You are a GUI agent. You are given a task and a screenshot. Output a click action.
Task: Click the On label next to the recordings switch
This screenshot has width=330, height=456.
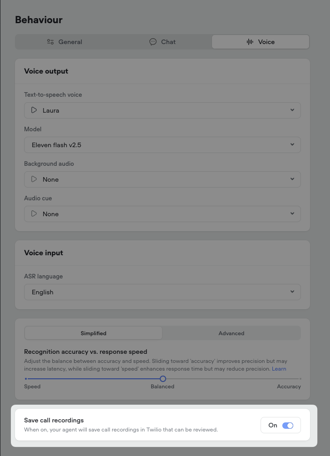click(x=273, y=425)
